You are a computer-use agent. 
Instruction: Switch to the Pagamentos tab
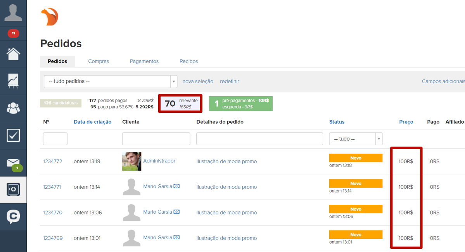pos(144,61)
